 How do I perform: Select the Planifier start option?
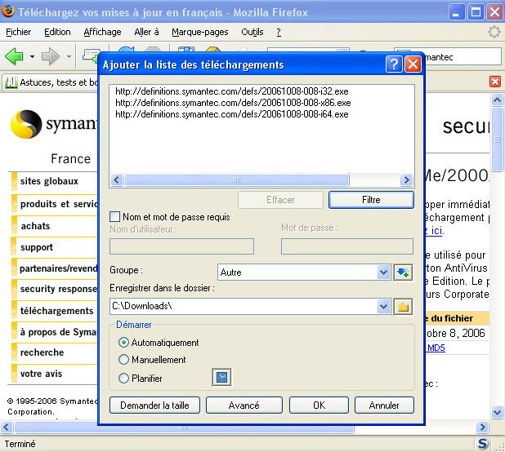point(123,378)
